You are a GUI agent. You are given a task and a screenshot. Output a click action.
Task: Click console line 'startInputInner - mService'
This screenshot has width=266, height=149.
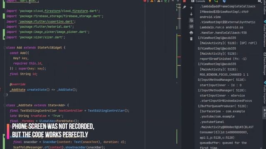[x=222, y=96]
